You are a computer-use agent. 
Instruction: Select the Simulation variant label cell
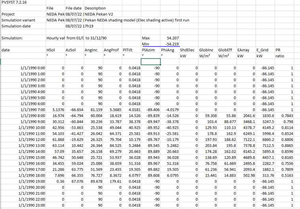tap(18, 20)
